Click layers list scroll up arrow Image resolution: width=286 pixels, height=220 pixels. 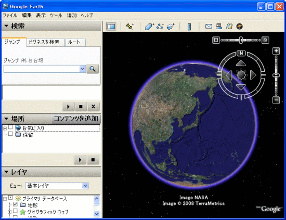(97, 199)
